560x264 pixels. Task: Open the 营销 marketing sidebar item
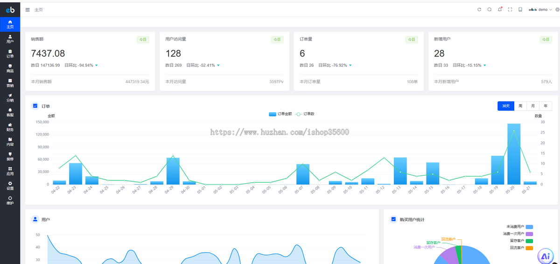click(x=10, y=83)
